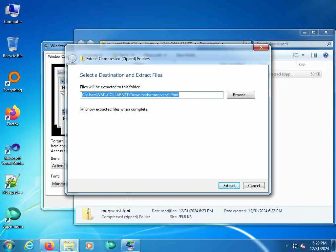
Task: Click the Size: 59.8 KB text in details pane
Action: point(181,217)
